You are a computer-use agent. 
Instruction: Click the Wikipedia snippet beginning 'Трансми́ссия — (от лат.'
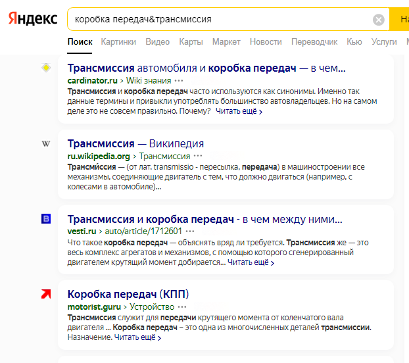216,177
